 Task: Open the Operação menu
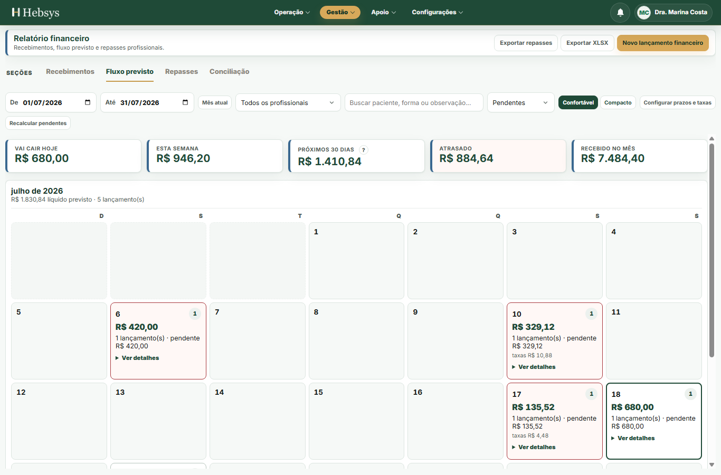coord(292,12)
